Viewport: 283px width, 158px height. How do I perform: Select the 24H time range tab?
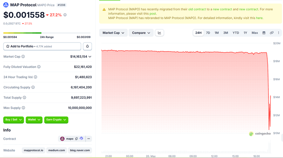198,33
